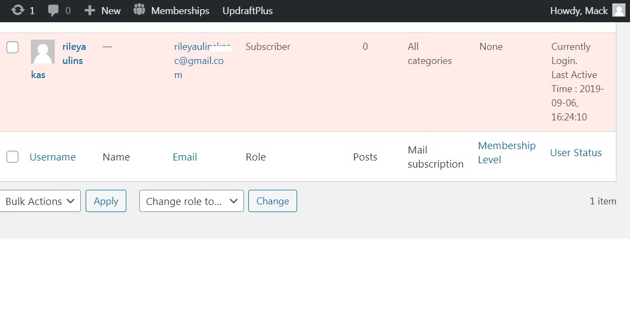
Task: Open the UpdraftPlus menu
Action: coord(248,11)
